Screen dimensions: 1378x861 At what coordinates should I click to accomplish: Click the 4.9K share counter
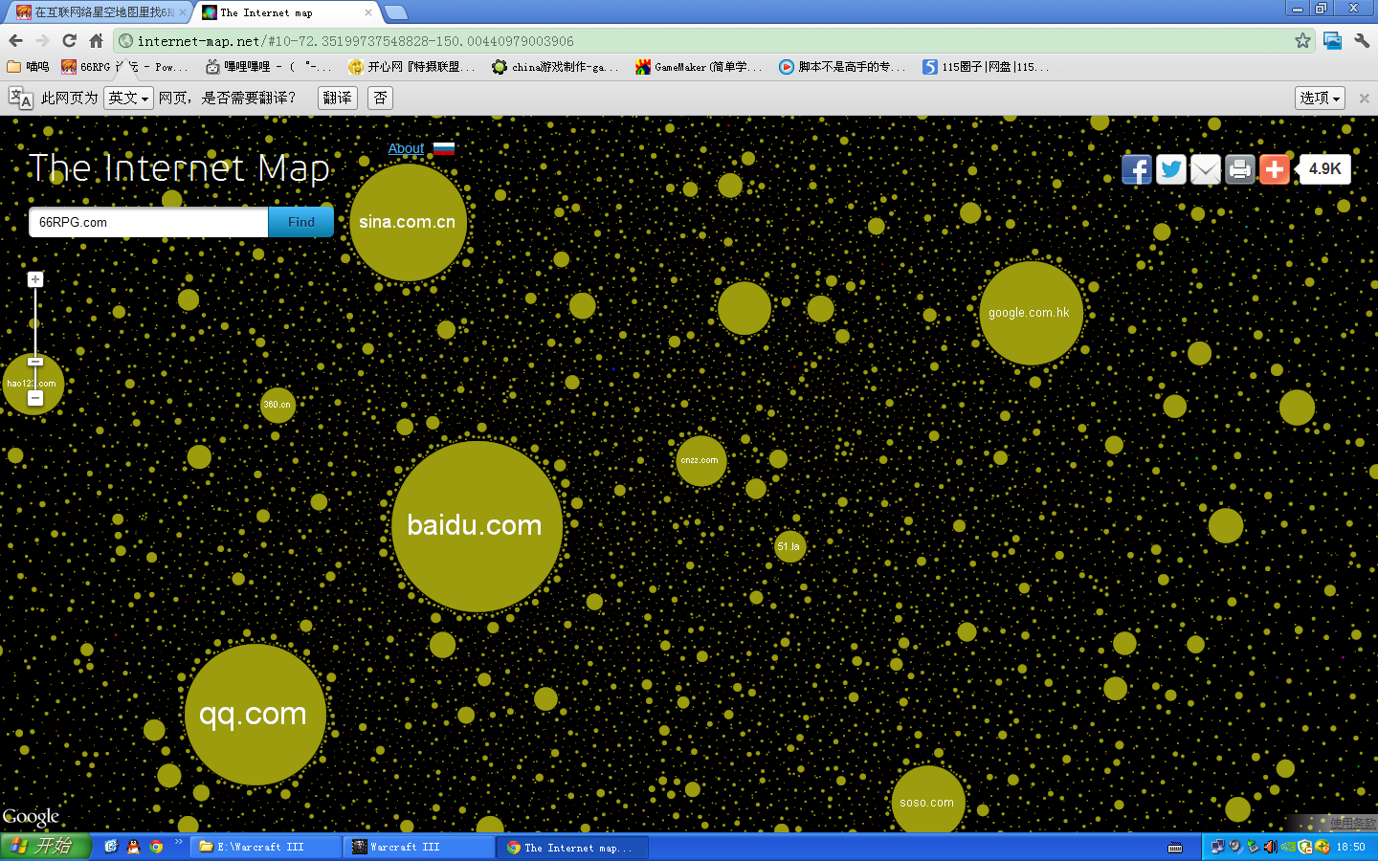(x=1324, y=169)
